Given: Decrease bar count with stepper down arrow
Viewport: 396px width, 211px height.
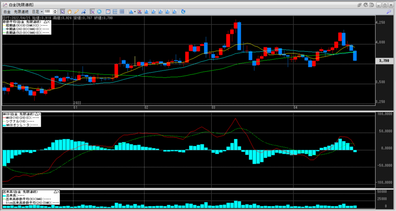Looking at the screenshot, I should click(56, 13).
